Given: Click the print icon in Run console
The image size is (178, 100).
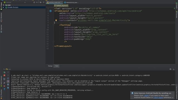Looking at the screenshot, I should click(x=8, y=84).
